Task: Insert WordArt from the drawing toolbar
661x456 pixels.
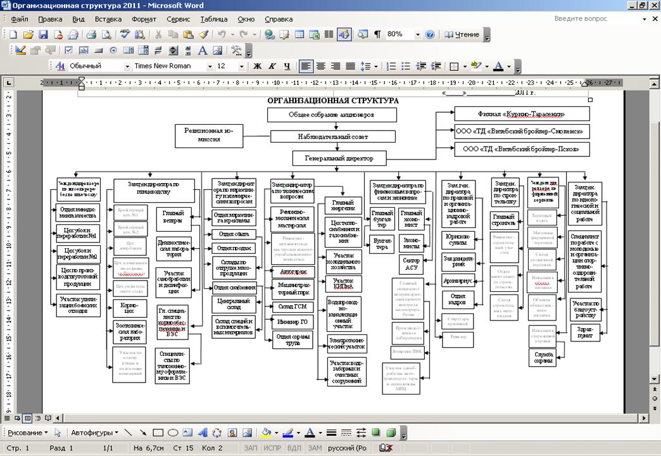Action: click(203, 433)
